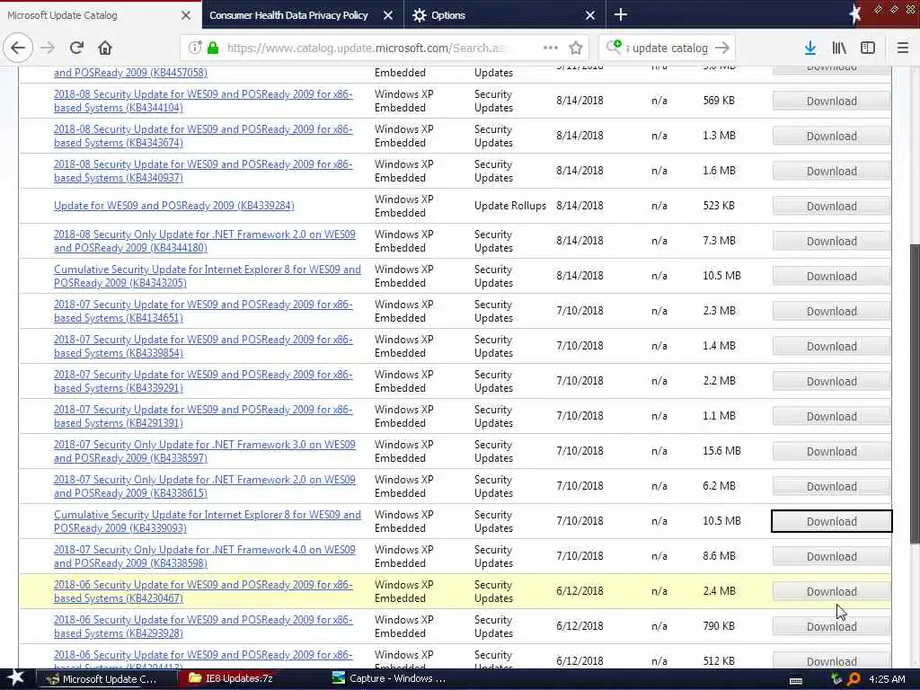Screen dimensions: 920x690
Task: Download the KB4134651 update
Action: coord(831,311)
